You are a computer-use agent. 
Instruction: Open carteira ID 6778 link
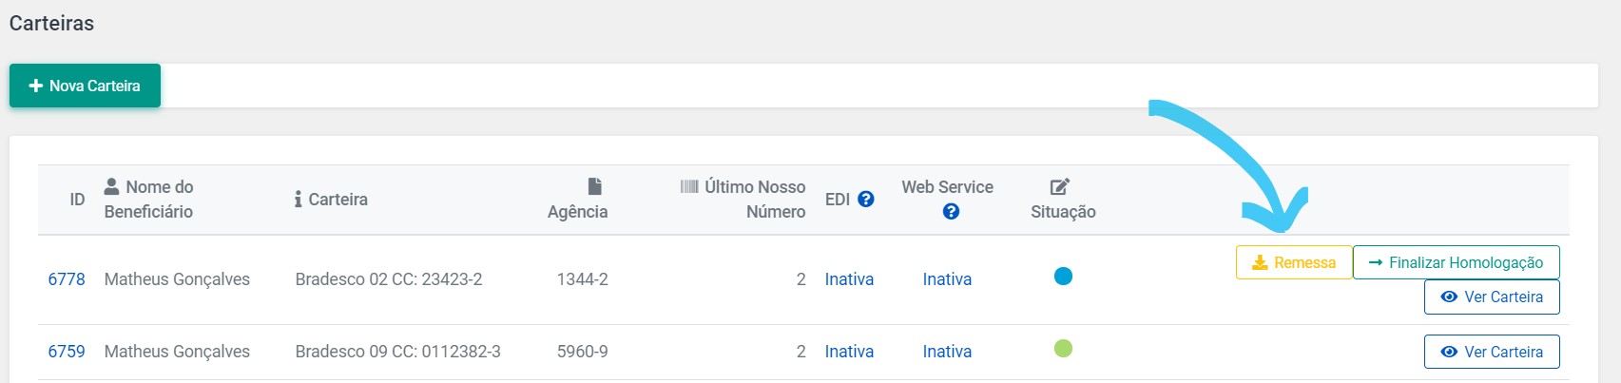click(67, 279)
